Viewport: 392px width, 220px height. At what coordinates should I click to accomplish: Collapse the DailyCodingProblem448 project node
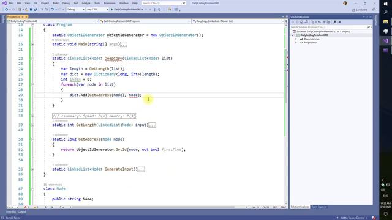pyautogui.click(x=293, y=35)
